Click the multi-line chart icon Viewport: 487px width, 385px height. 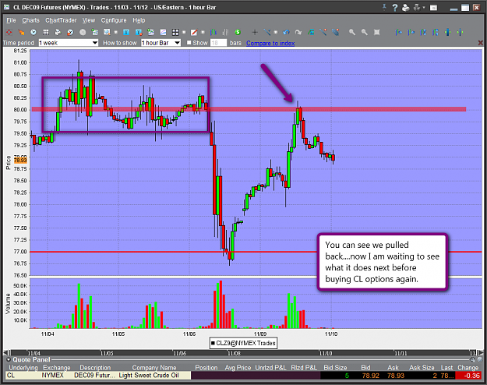coord(163,32)
